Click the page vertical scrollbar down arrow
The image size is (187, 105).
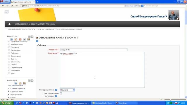click(186, 97)
